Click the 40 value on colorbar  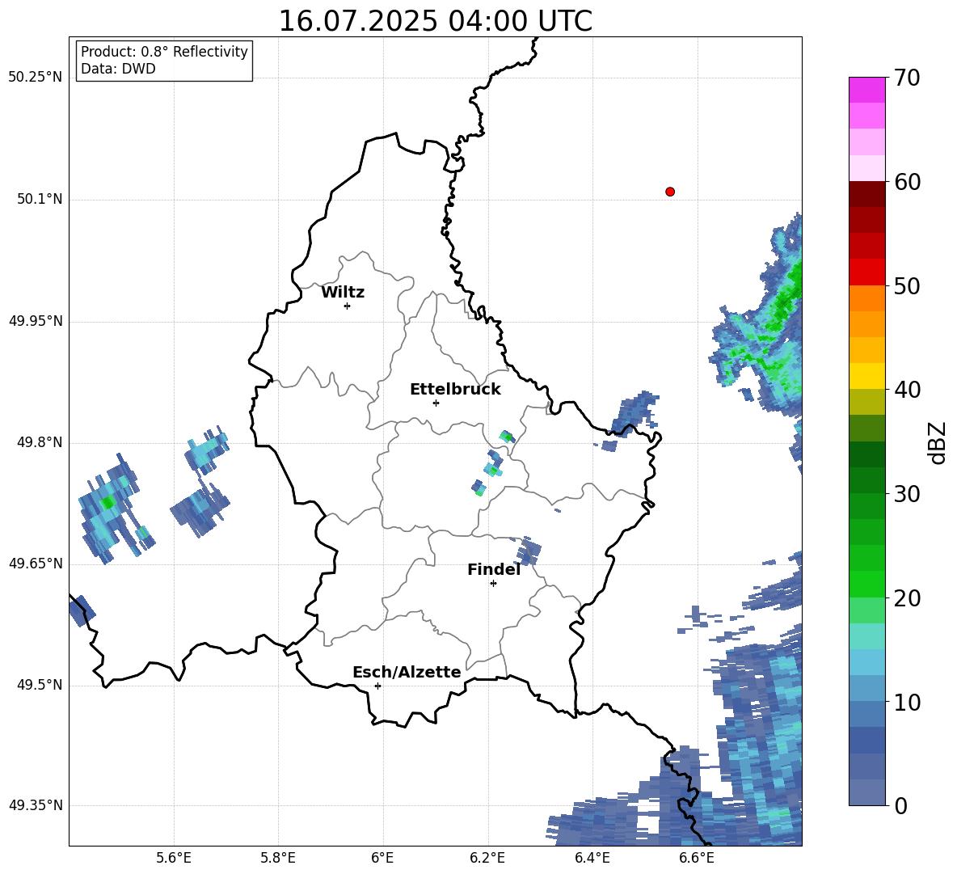[907, 390]
